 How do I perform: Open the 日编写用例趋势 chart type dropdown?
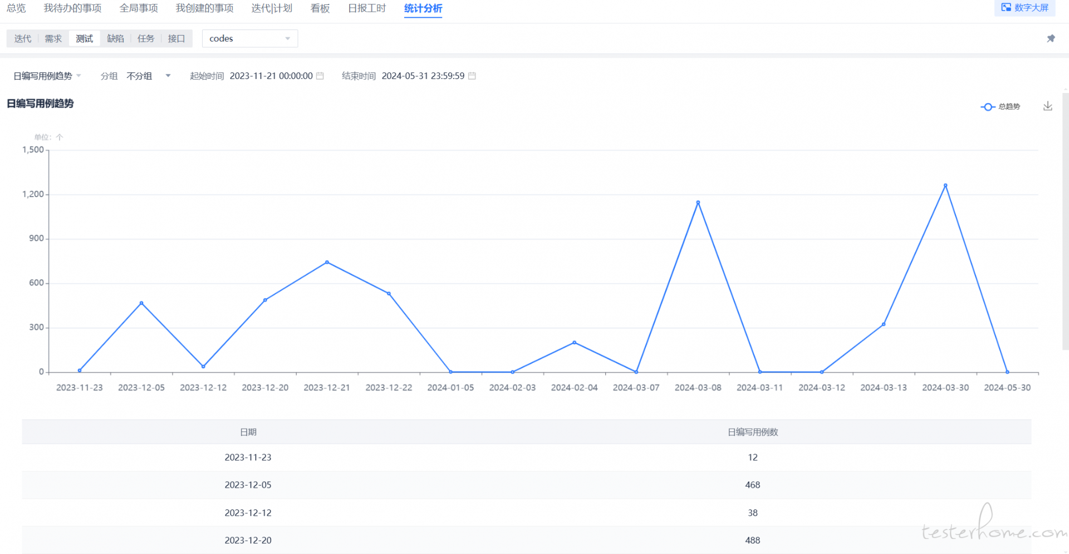47,76
